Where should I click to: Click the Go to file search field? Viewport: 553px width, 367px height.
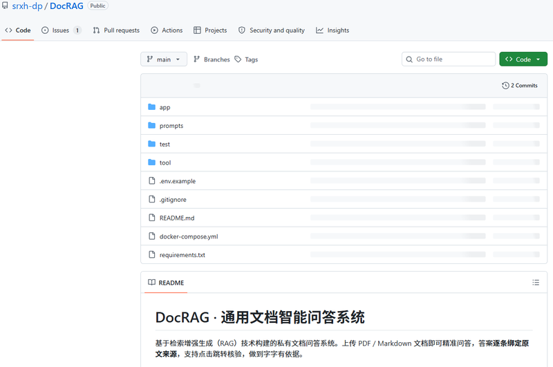pos(448,59)
